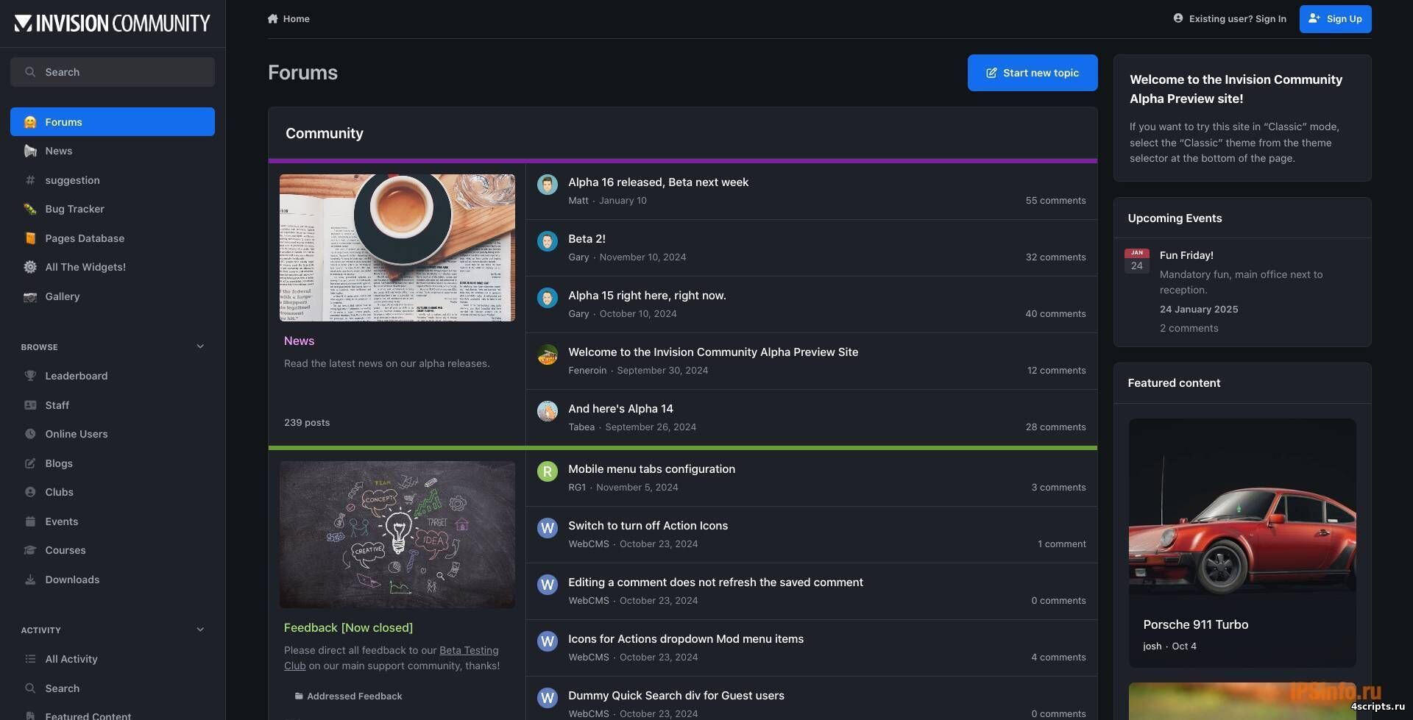Select the Forums menu item
Viewport: 1413px width, 720px height.
113,122
